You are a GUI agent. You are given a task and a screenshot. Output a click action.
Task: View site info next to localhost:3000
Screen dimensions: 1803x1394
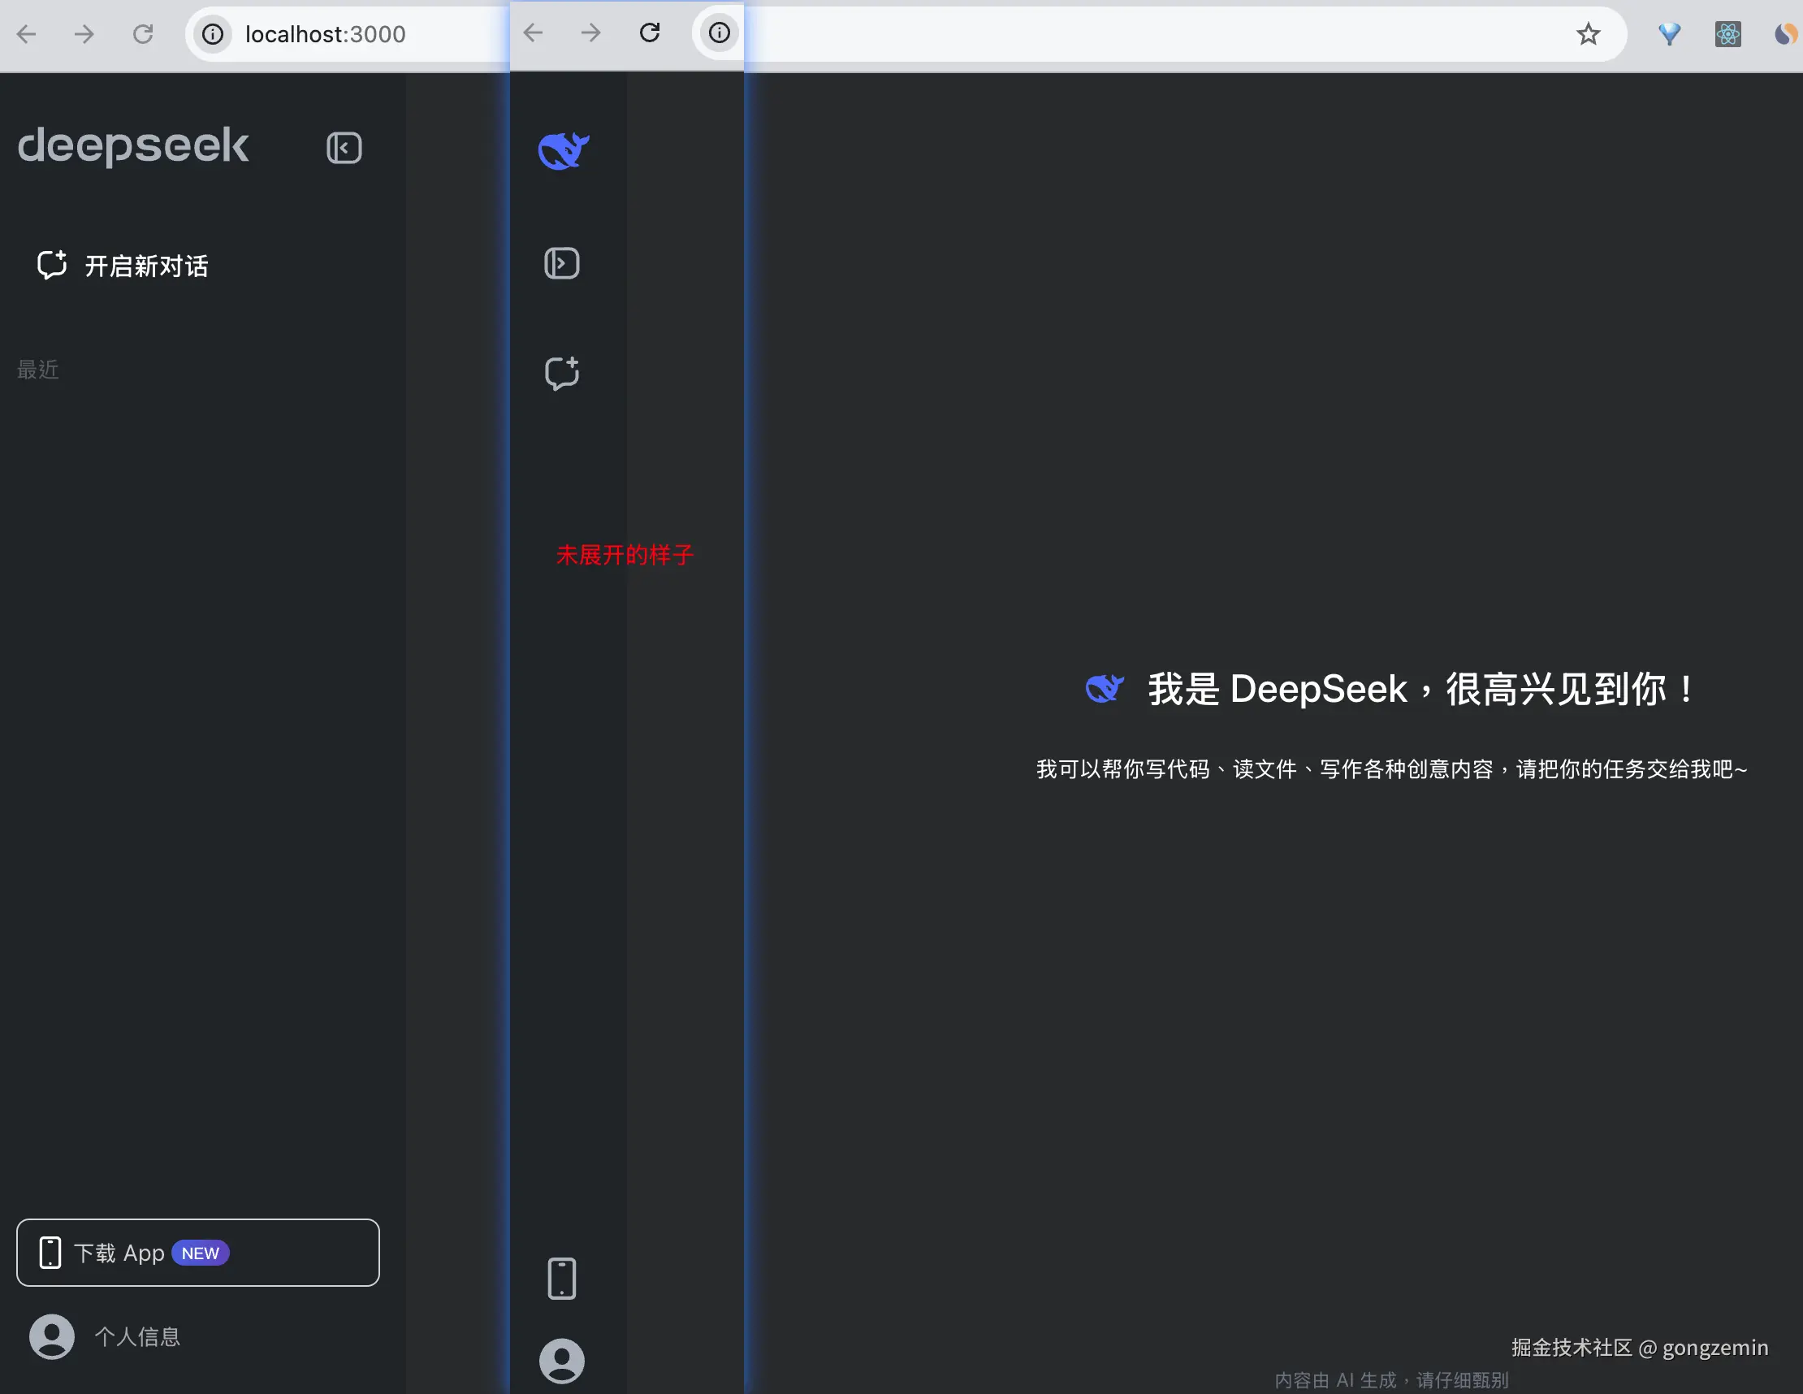point(213,34)
